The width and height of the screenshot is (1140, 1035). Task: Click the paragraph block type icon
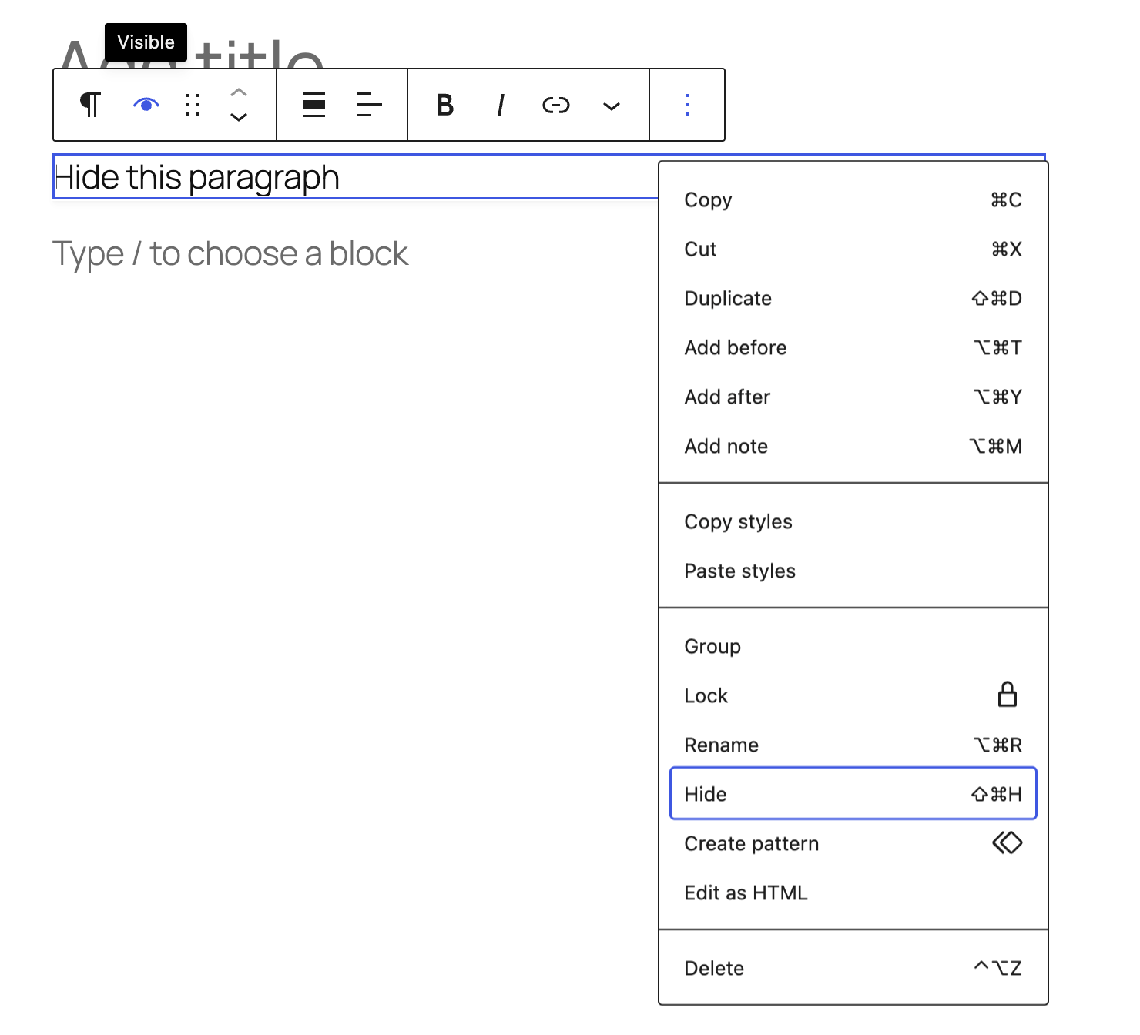(91, 105)
